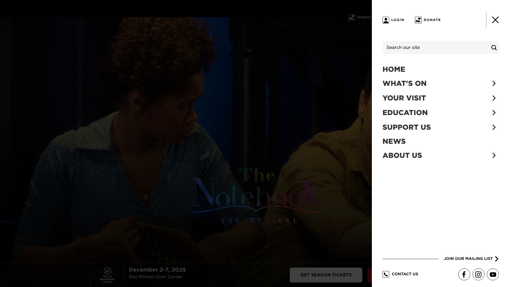Image resolution: width=510 pixels, height=287 pixels.
Task: Click the Login link text
Action: point(398,20)
